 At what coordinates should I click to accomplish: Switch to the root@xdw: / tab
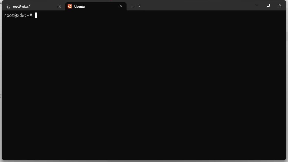pyautogui.click(x=34, y=6)
